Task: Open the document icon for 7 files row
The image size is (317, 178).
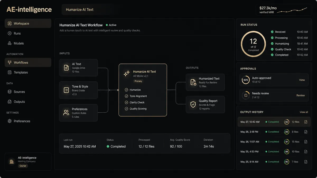Action: coord(306,162)
